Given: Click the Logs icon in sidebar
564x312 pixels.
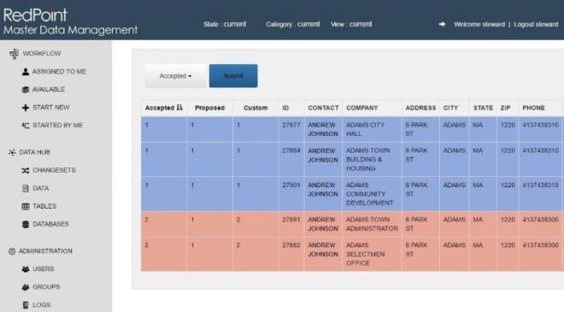Looking at the screenshot, I should click(25, 305).
